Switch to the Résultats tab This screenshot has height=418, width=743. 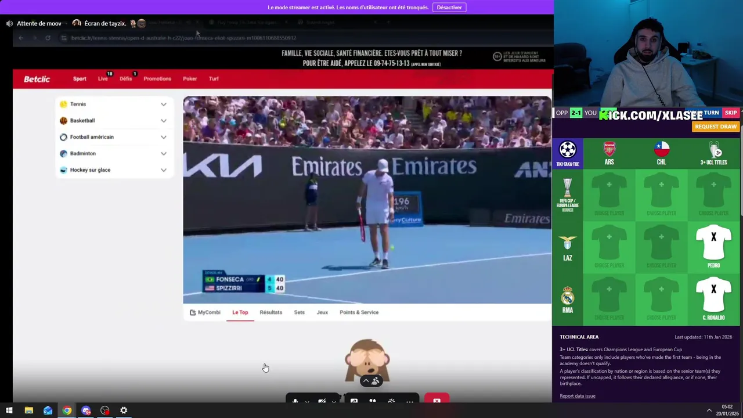click(x=270, y=312)
